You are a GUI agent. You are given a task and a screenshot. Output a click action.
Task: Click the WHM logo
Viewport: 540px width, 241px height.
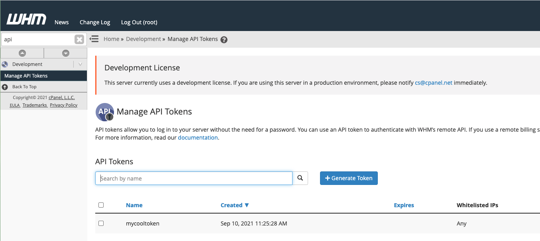(26, 19)
